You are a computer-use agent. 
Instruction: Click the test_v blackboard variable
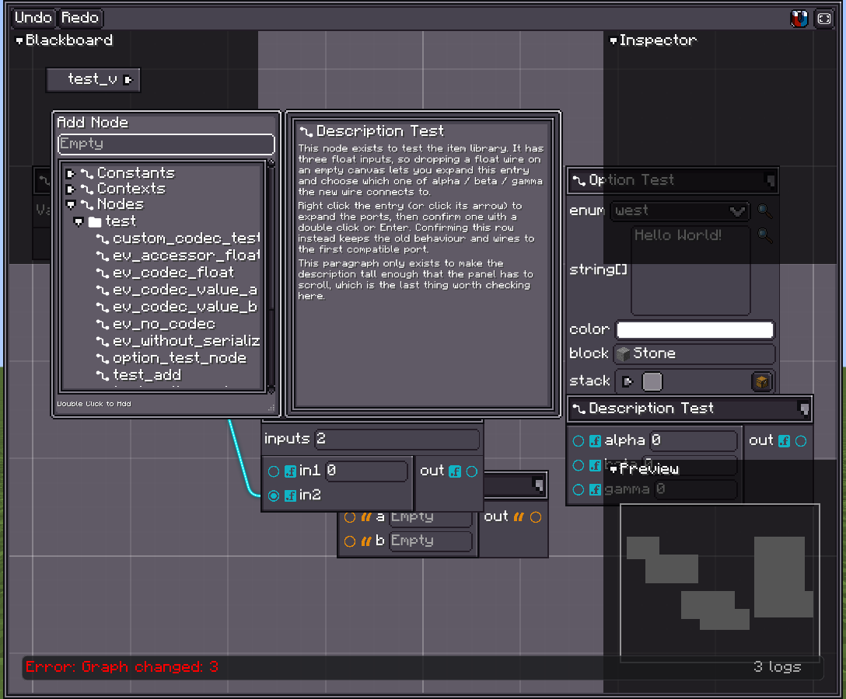pos(93,80)
